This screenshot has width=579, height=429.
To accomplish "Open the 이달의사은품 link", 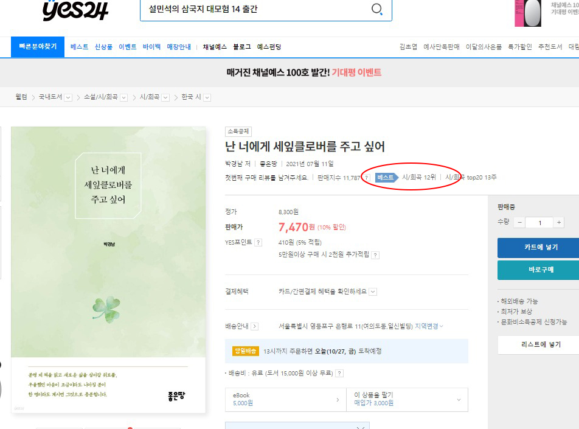I will pyautogui.click(x=484, y=47).
